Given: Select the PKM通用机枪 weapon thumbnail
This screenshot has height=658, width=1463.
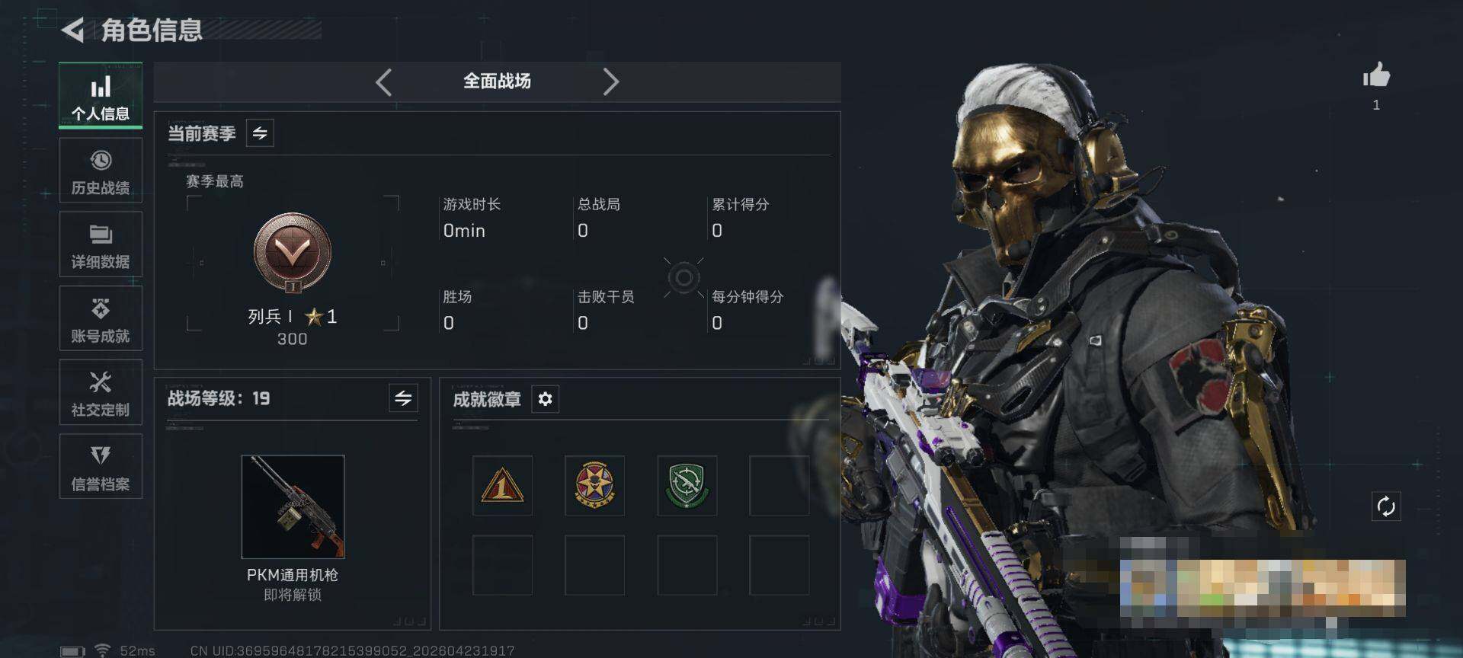Looking at the screenshot, I should tap(293, 507).
